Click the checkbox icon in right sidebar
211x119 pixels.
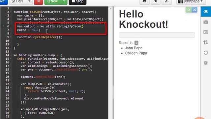click(206, 32)
